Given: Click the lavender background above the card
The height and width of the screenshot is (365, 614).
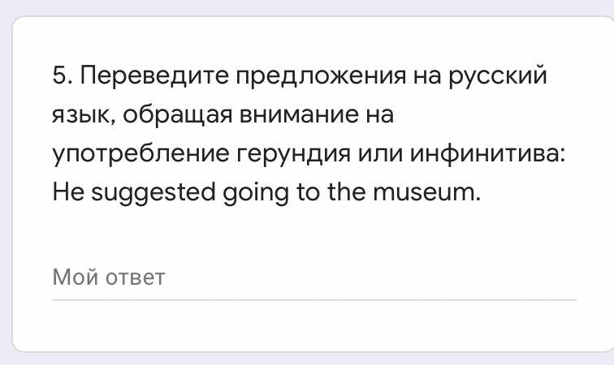Looking at the screenshot, I should [307, 7].
